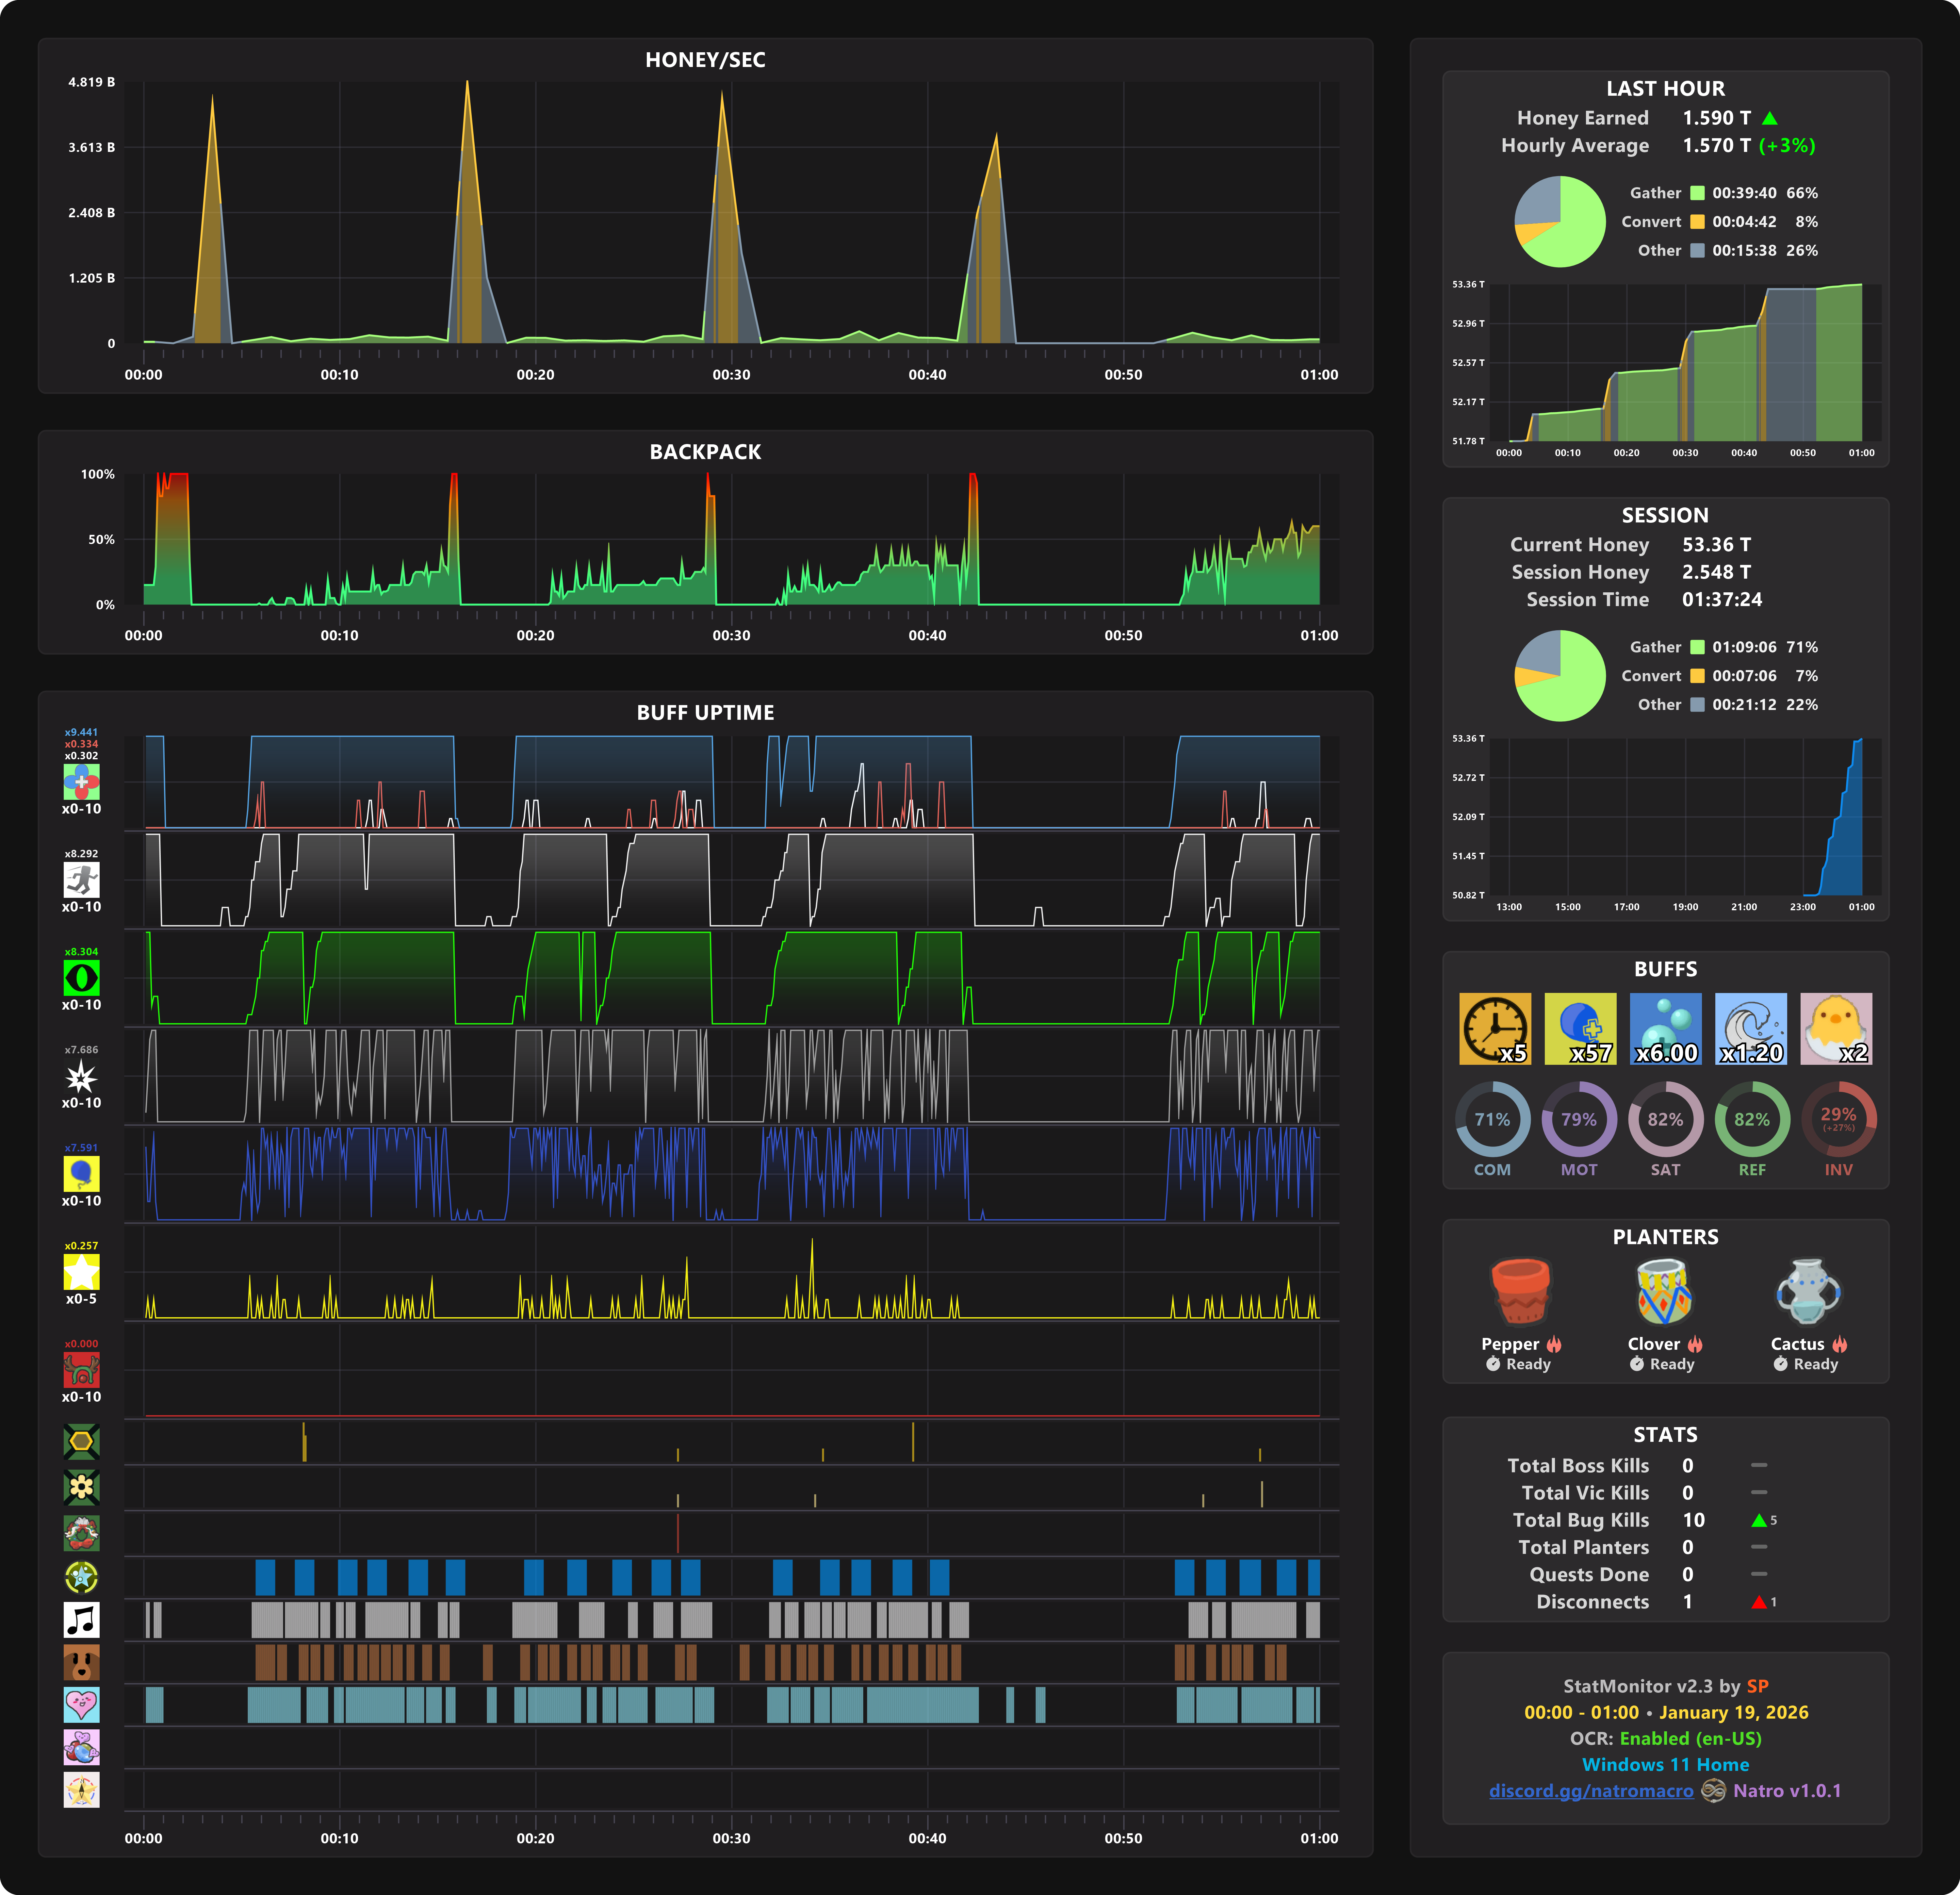Click the chick x2 buff icon
Screen dimensions: 1960x1895
pos(1836,1028)
